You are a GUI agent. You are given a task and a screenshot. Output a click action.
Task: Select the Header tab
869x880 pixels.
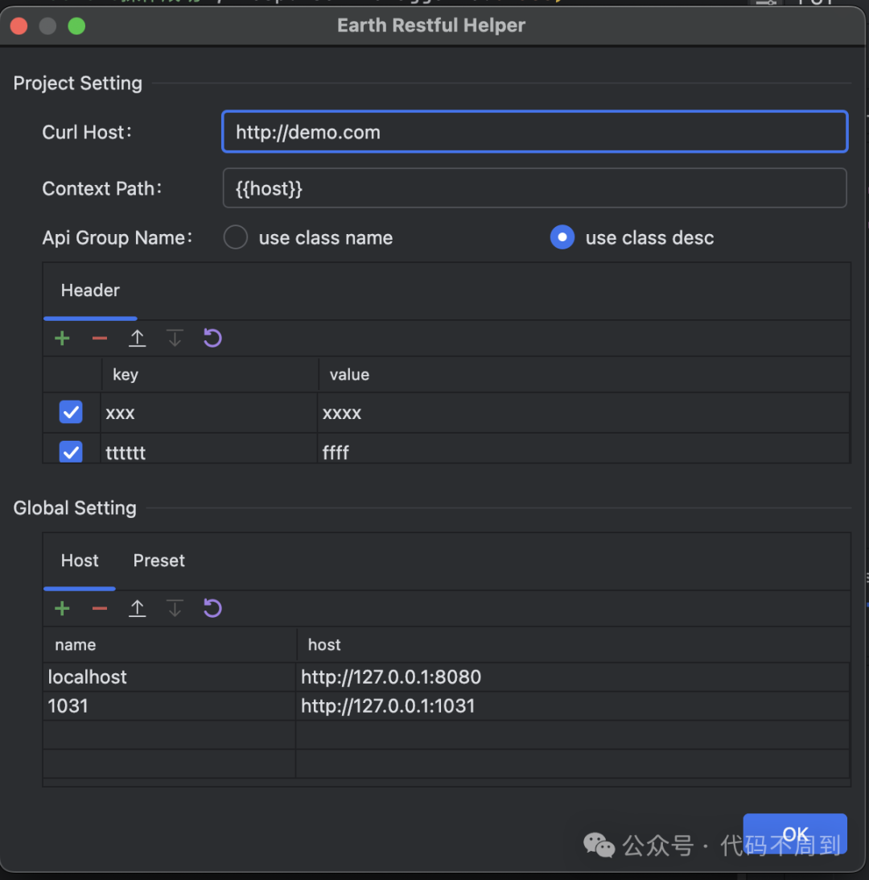point(89,290)
